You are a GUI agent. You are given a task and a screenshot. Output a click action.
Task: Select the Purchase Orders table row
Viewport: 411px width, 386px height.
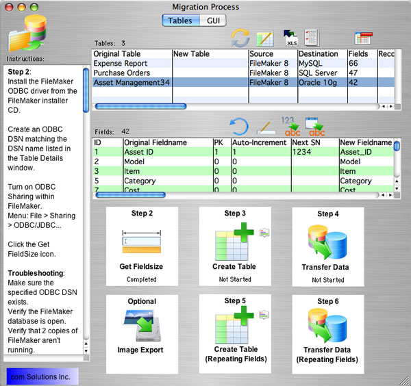tap(243, 73)
